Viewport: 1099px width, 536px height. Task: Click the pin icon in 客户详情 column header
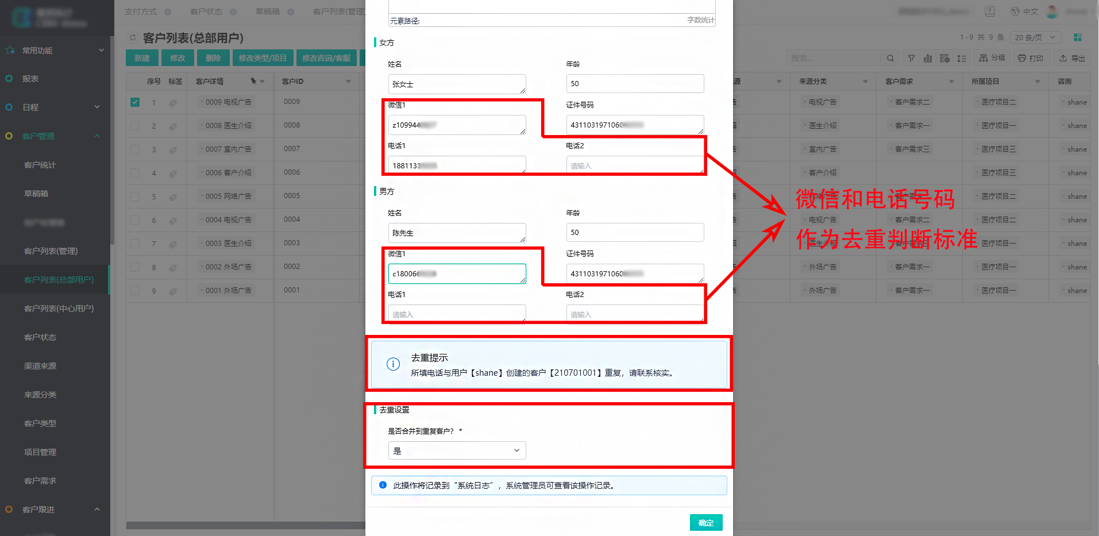[253, 81]
